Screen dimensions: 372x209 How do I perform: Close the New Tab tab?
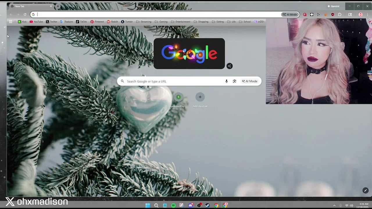tap(51, 6)
